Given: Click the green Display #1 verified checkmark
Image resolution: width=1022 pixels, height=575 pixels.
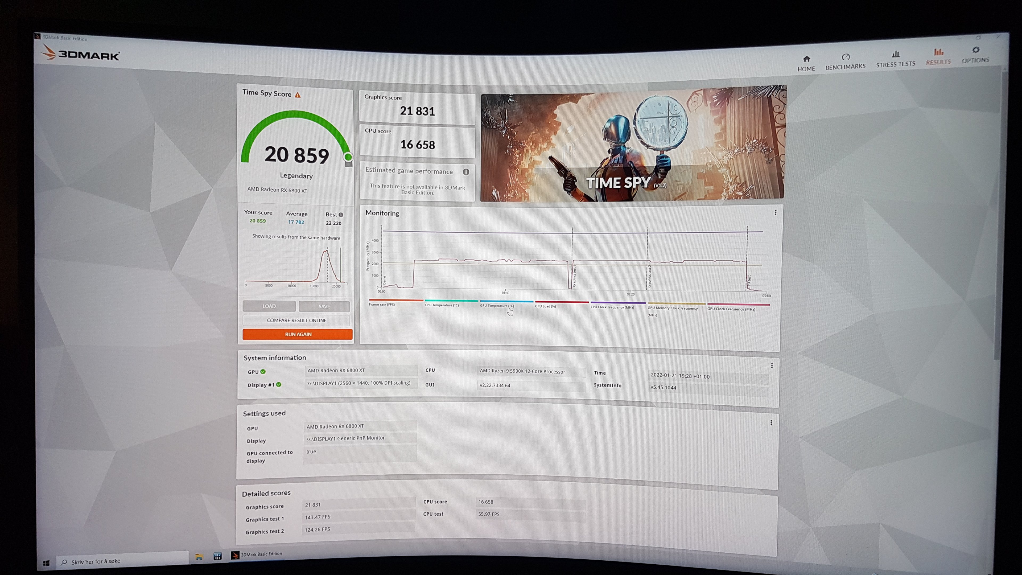Looking at the screenshot, I should [279, 384].
